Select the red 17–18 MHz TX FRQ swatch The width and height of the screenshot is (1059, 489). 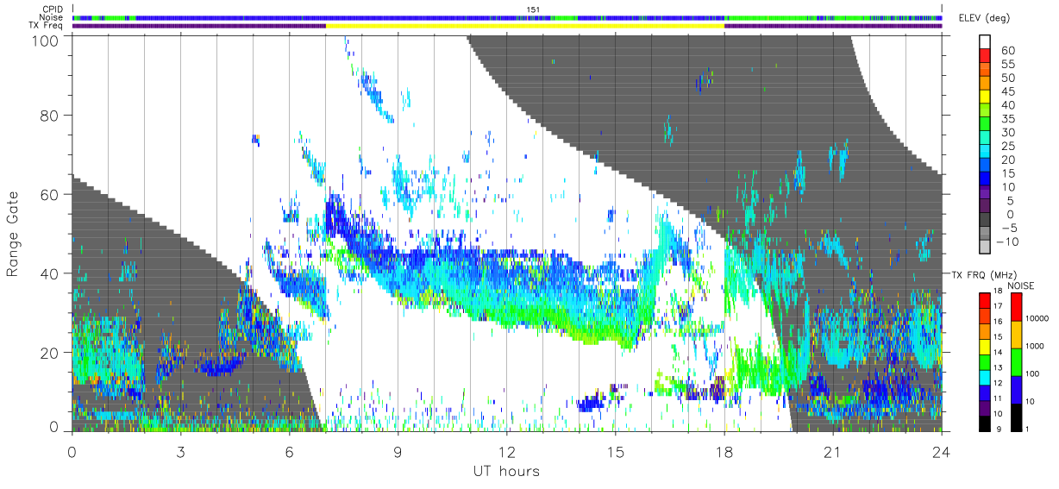point(985,300)
